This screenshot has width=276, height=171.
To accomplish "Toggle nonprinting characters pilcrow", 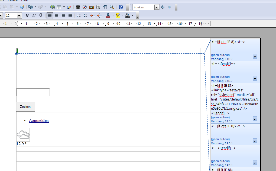I will point(105,7).
